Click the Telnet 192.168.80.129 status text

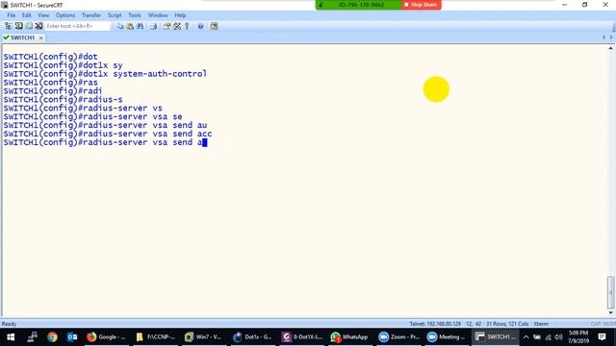tap(435, 324)
